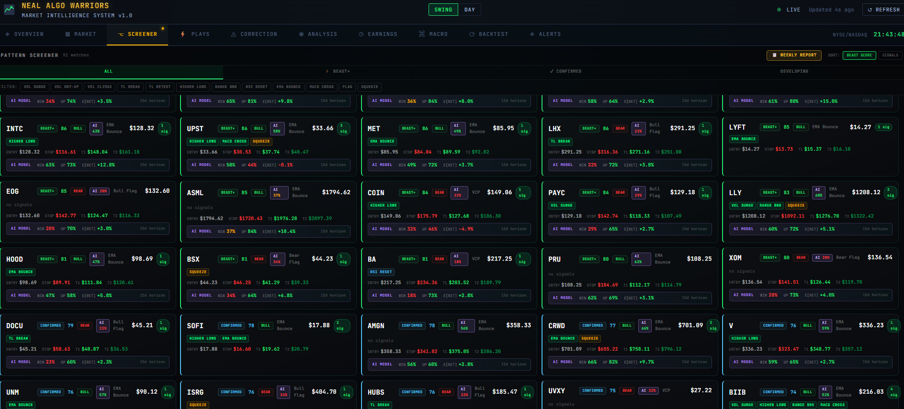
Task: Click the LLY 3 sig badge
Action: (x=890, y=192)
